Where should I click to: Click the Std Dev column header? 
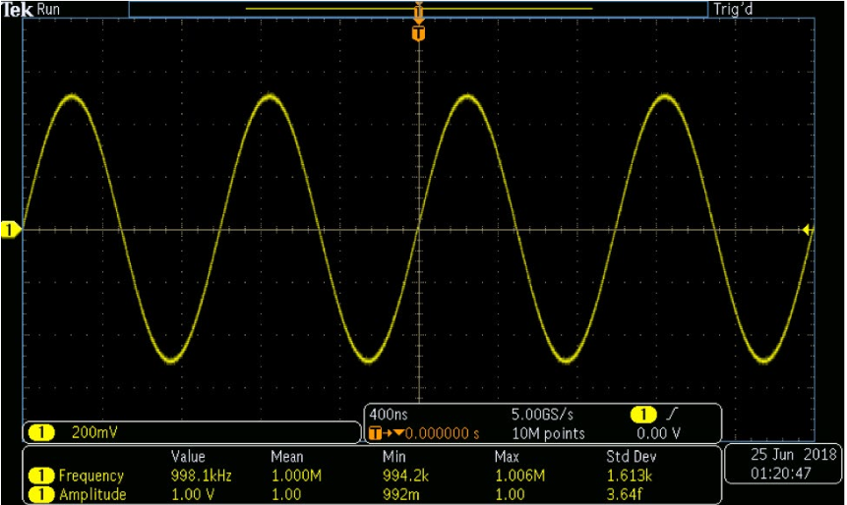pos(631,457)
